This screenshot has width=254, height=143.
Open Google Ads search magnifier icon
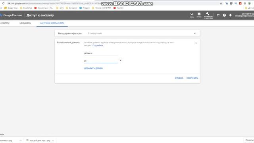coord(192,15)
